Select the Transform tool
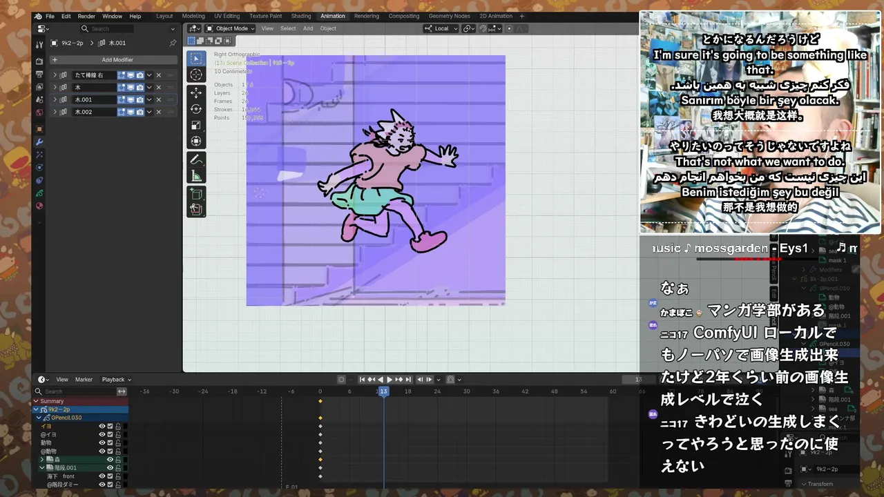Image resolution: width=884 pixels, height=497 pixels. [196, 141]
